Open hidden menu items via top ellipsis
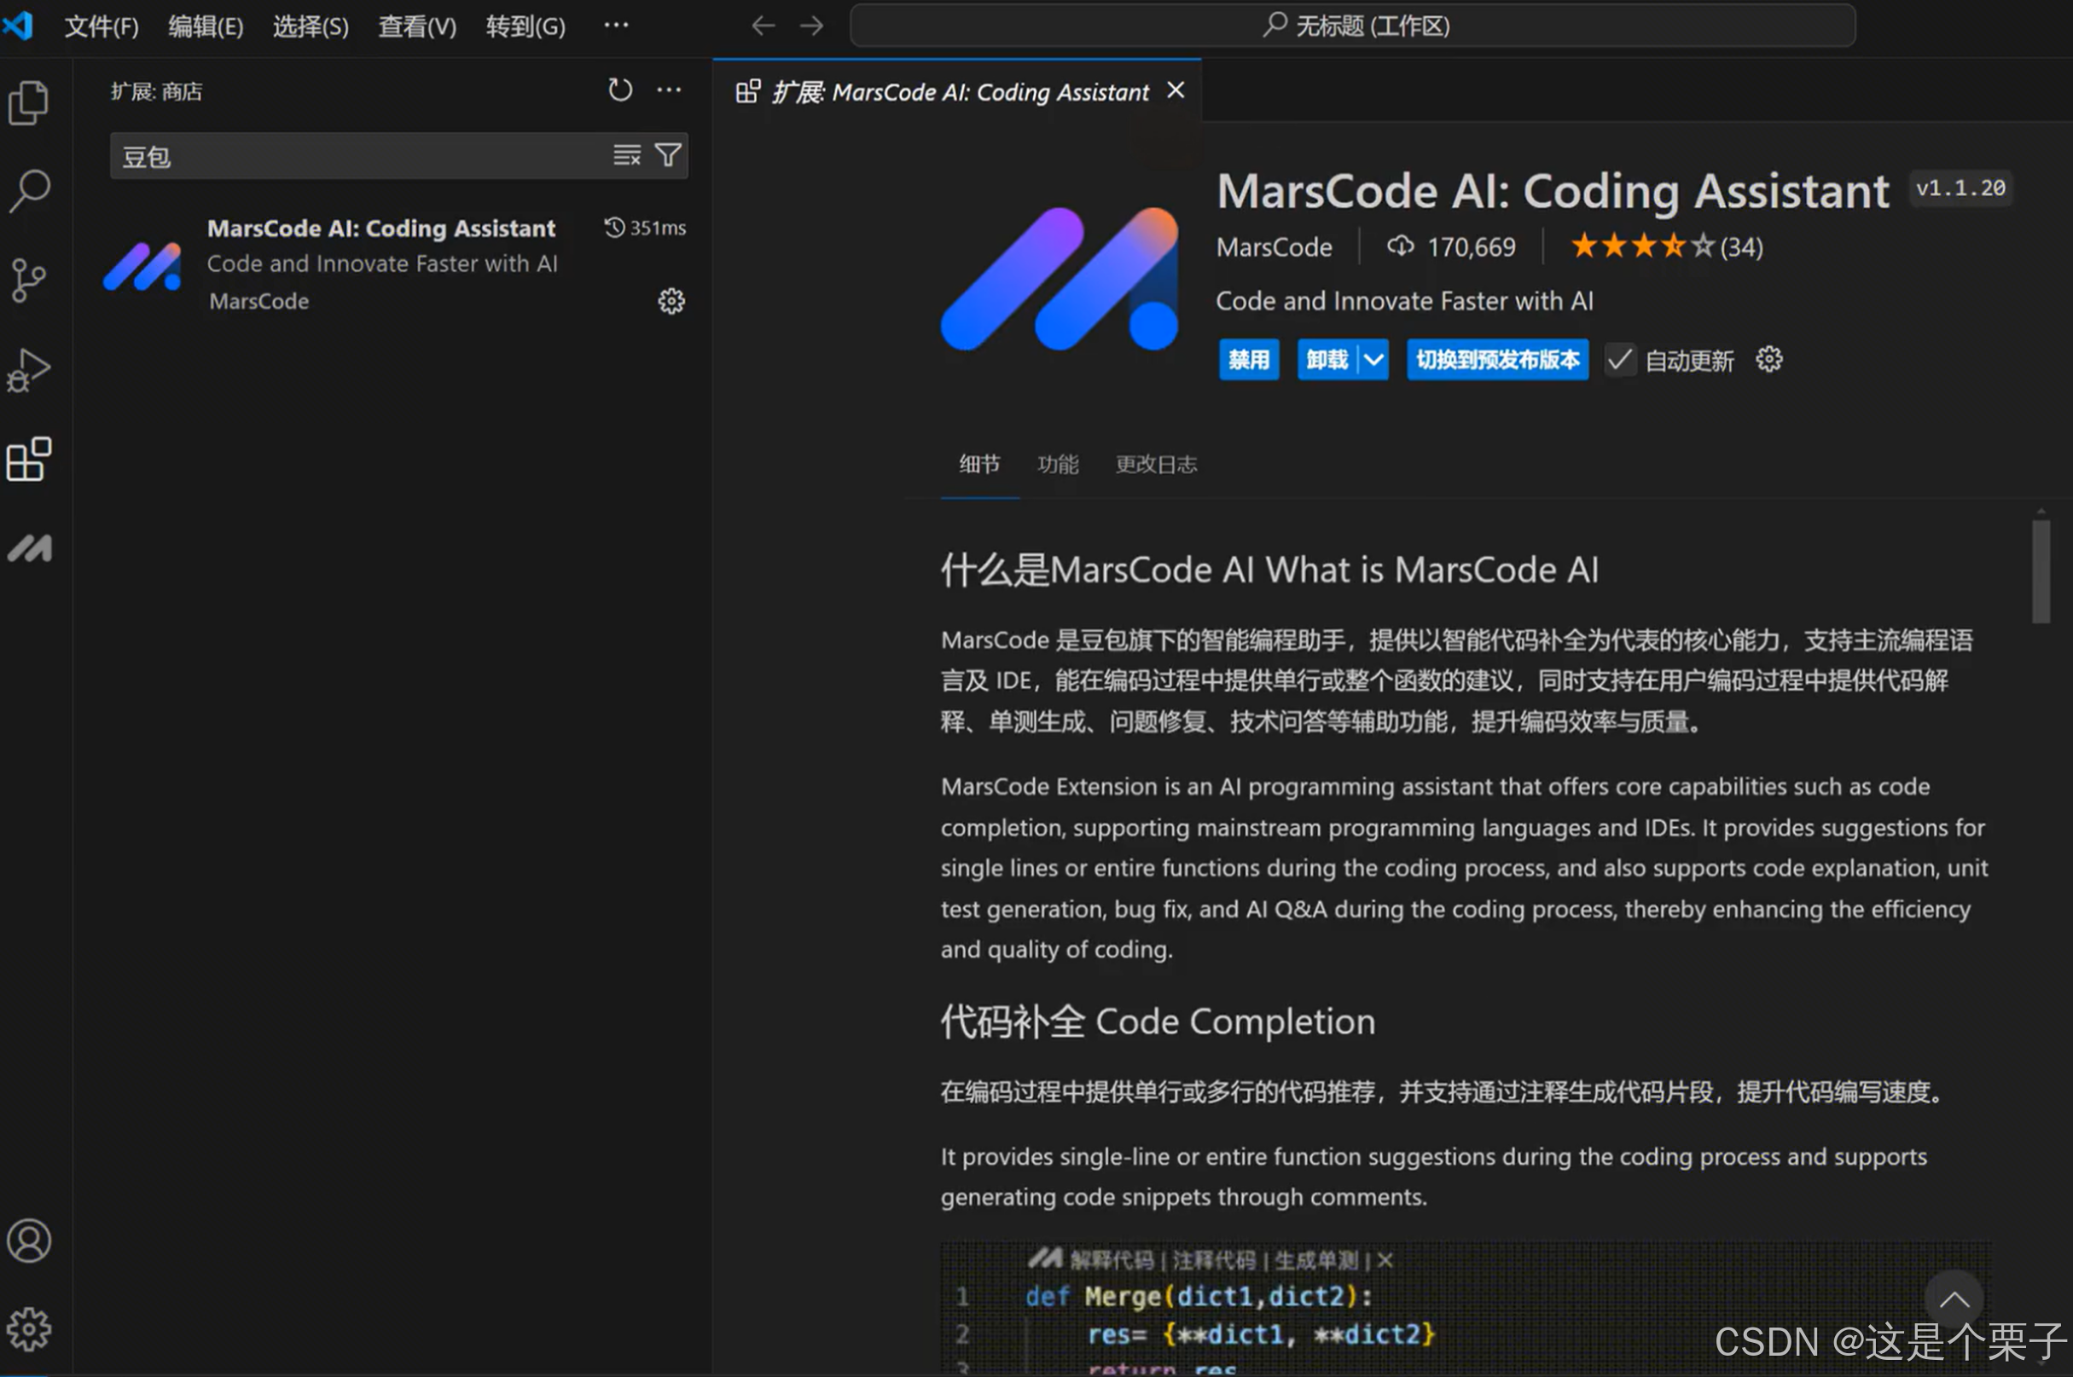The width and height of the screenshot is (2073, 1377). point(616,26)
